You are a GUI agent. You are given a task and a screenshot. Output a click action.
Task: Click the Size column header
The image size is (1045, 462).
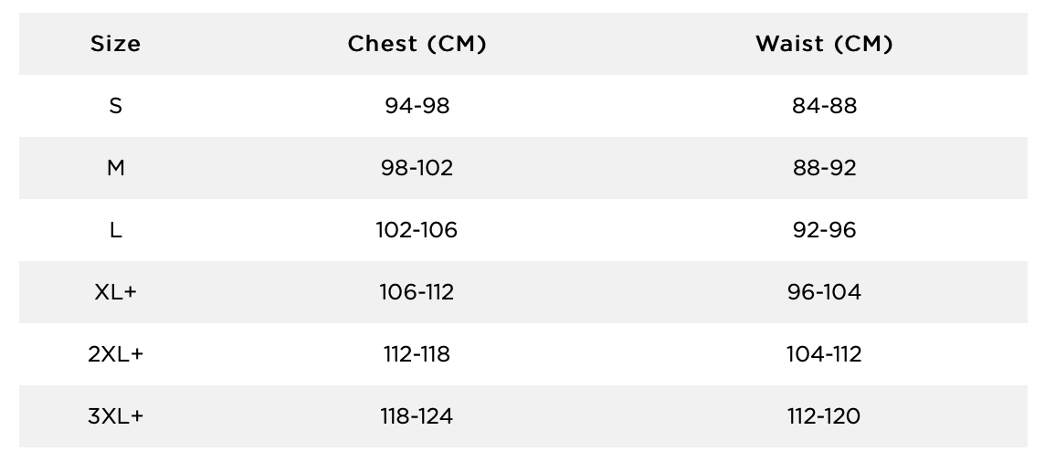coord(115,44)
